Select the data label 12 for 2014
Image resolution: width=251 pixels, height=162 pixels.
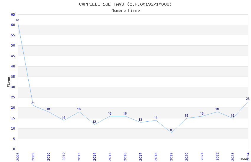[94, 122]
